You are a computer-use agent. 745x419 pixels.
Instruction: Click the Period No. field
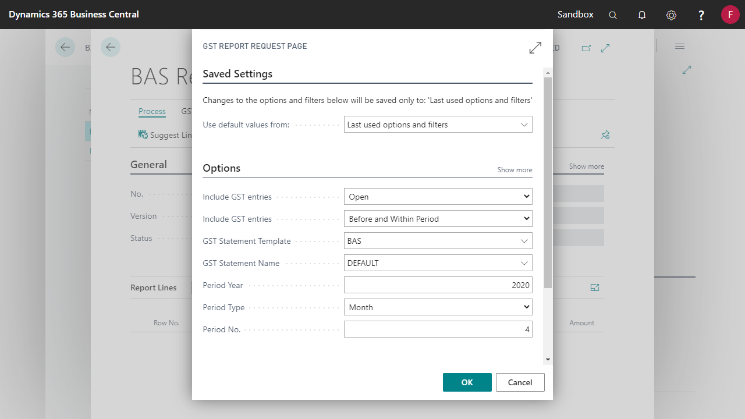click(438, 329)
